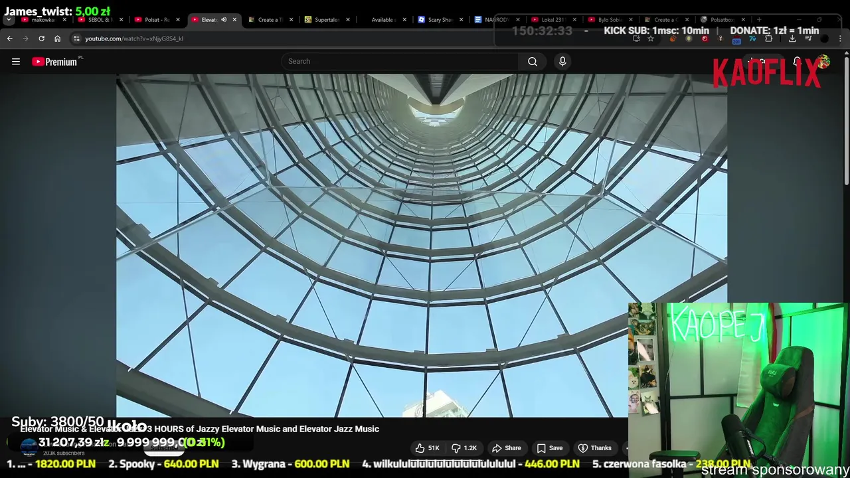Go back in browser history
This screenshot has height=478, width=850.
[10, 39]
